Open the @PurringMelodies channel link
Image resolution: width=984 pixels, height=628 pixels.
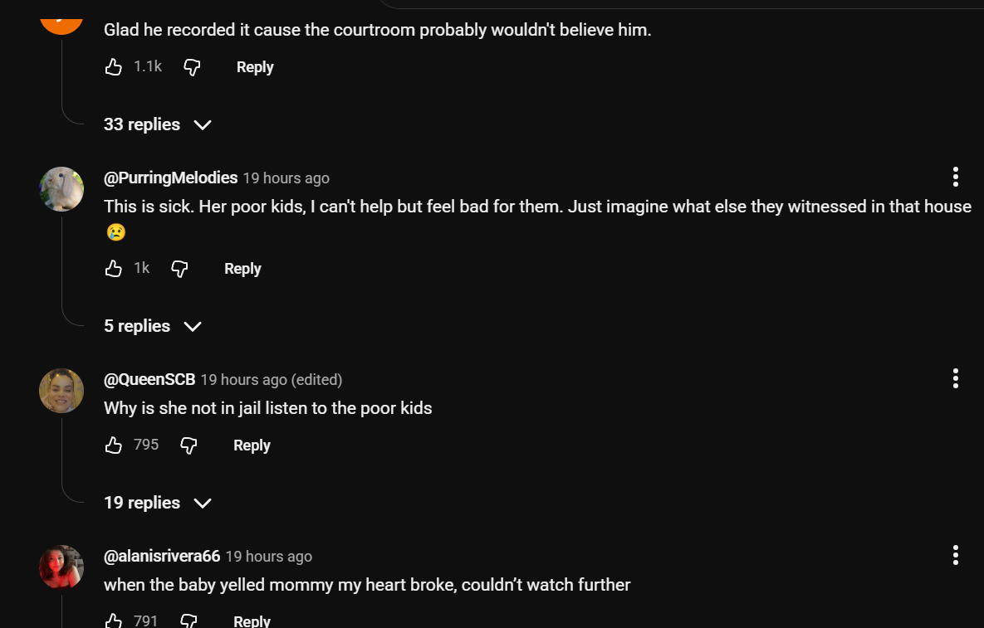[x=170, y=178]
